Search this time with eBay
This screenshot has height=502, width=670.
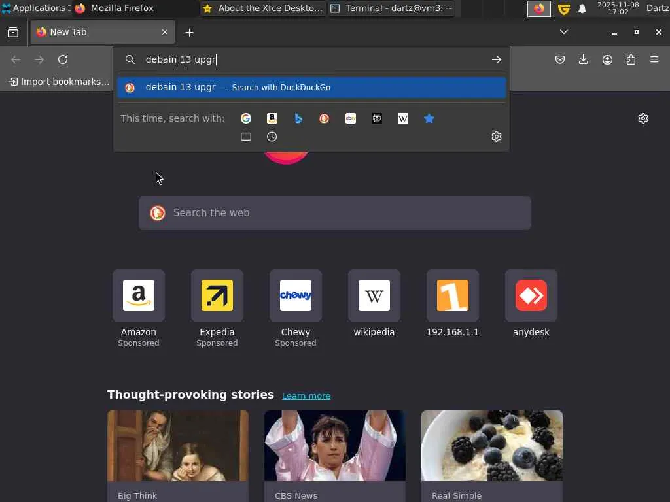tap(351, 118)
